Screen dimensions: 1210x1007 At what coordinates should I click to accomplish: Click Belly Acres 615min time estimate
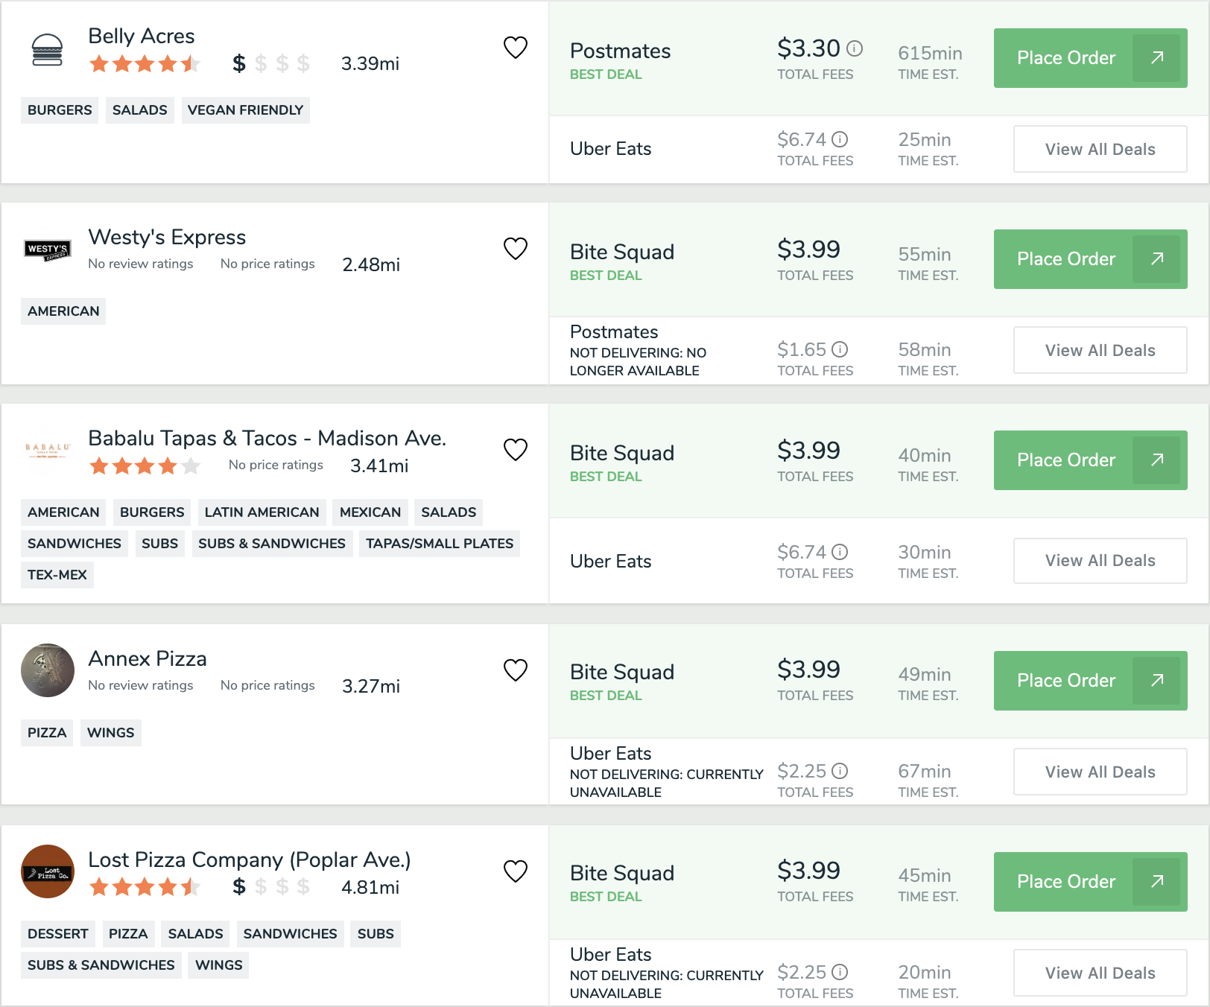[930, 53]
